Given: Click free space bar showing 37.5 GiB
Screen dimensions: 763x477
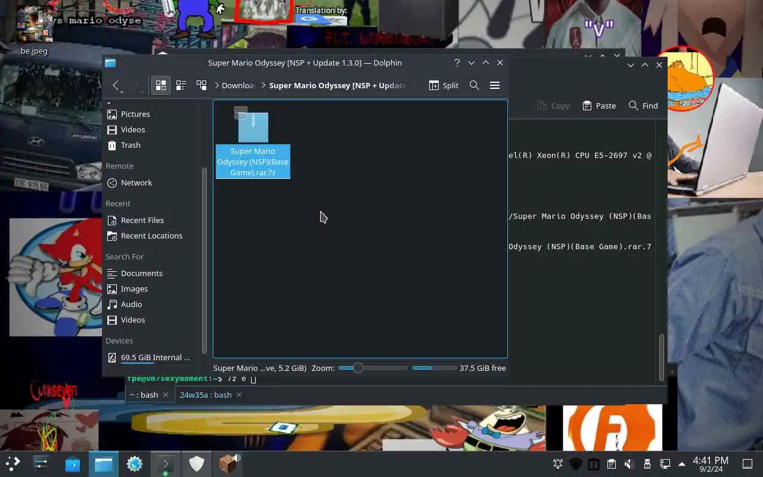Looking at the screenshot, I should (435, 368).
